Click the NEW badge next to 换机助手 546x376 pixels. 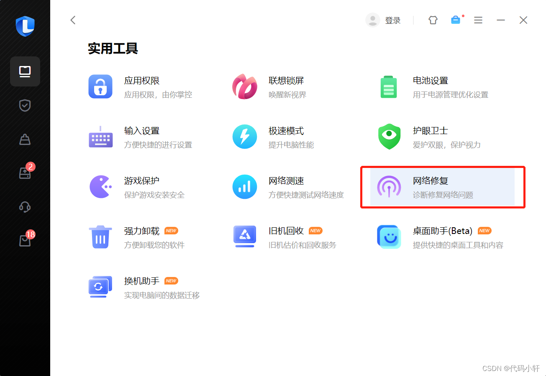[171, 281]
